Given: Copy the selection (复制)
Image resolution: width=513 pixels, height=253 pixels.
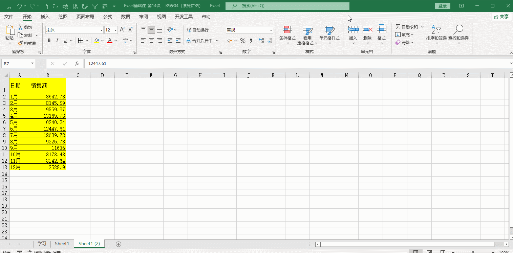Looking at the screenshot, I should click(25, 35).
